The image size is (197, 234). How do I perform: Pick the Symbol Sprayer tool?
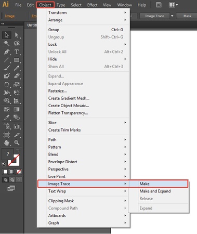(x=7, y=126)
